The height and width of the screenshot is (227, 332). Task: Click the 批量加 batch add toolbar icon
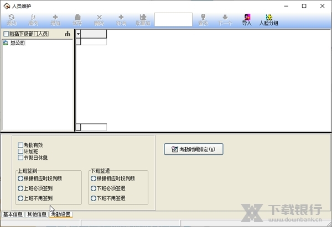[x=143, y=20]
